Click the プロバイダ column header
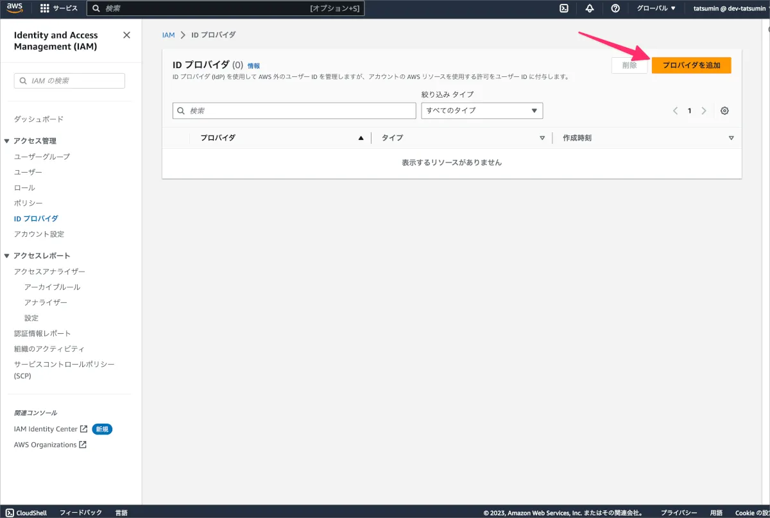770x518 pixels. pos(218,138)
